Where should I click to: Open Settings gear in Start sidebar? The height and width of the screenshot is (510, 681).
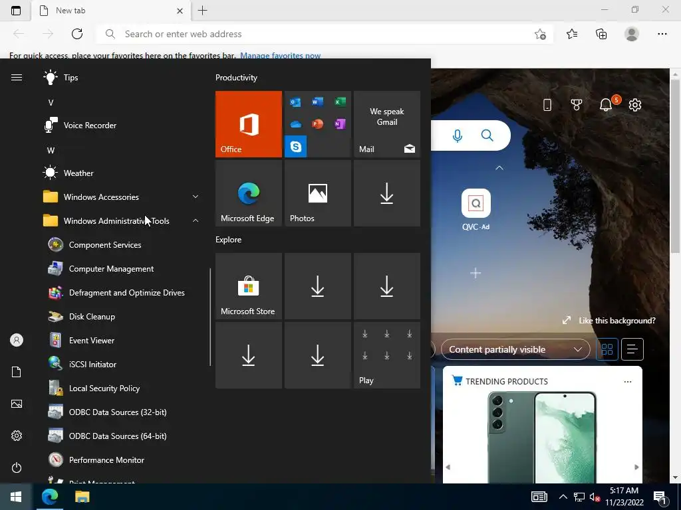click(17, 436)
